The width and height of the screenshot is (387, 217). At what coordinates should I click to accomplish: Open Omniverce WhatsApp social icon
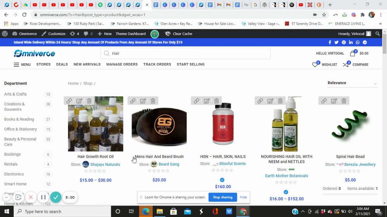[358, 42]
